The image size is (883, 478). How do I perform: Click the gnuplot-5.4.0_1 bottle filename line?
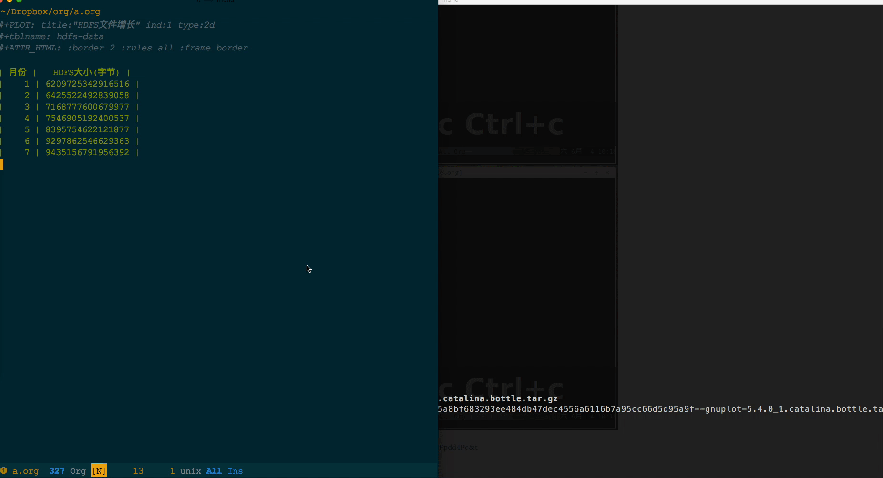(x=660, y=409)
